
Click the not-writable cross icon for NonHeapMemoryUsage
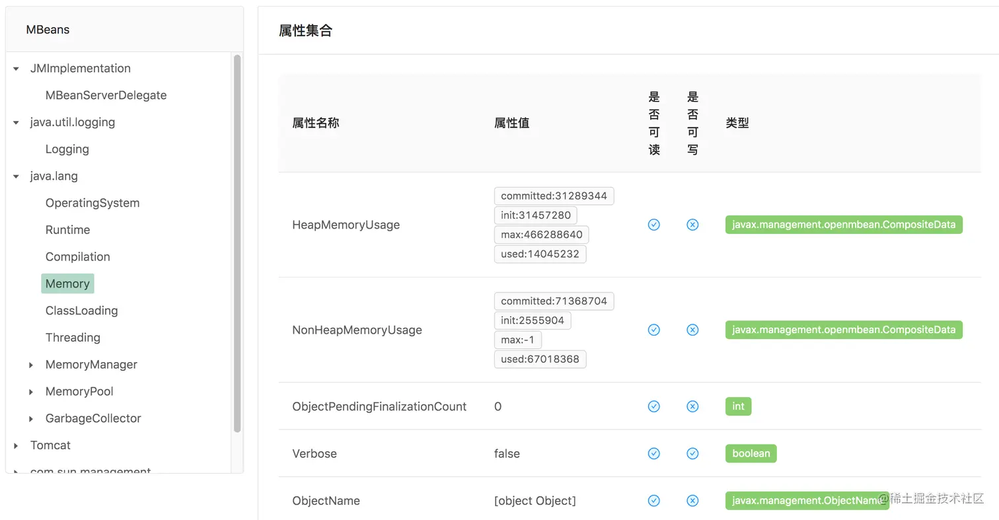pyautogui.click(x=692, y=330)
